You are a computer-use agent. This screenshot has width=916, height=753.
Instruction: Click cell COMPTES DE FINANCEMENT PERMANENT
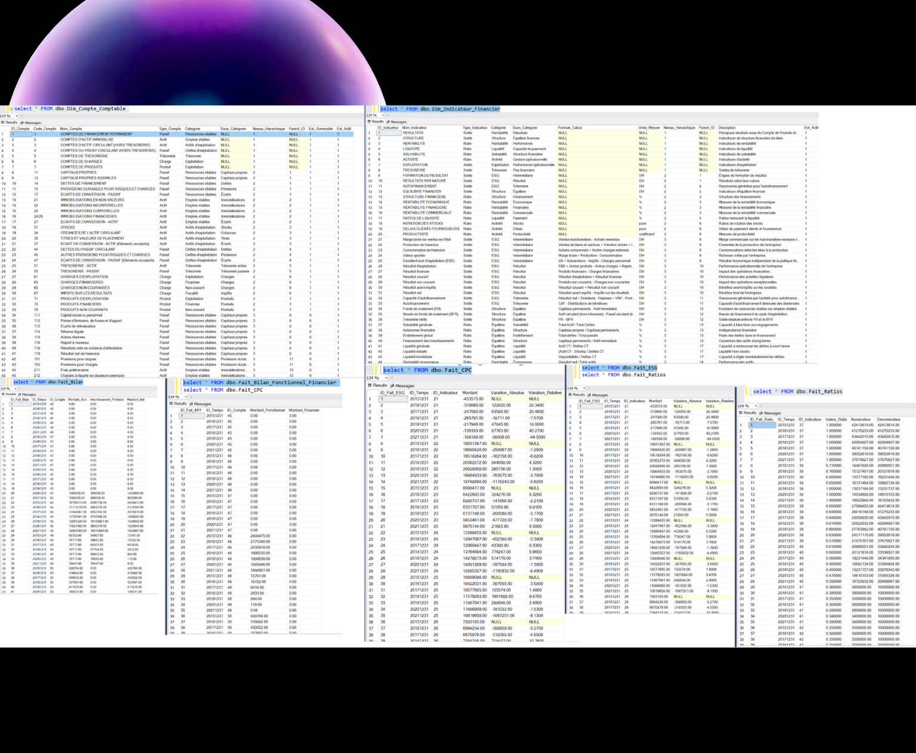tap(96, 134)
